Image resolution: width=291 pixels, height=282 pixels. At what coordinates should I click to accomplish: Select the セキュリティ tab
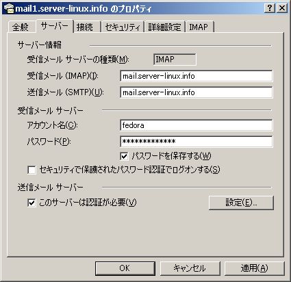click(x=123, y=27)
